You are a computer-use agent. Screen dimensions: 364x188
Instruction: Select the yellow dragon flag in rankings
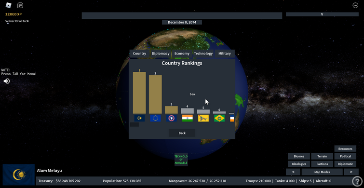pos(203,118)
